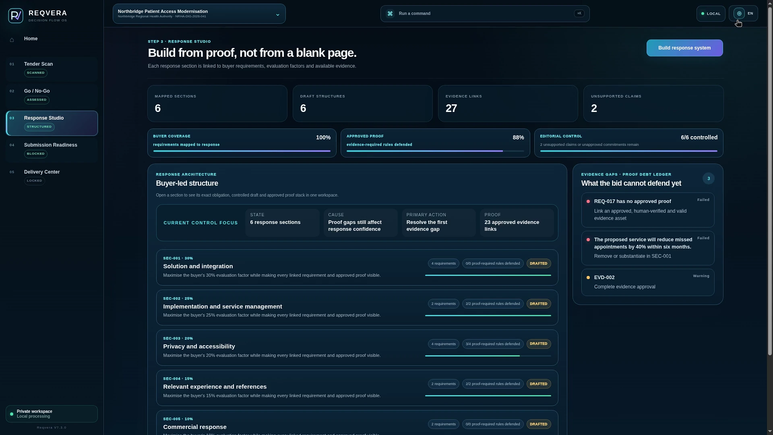Click the Draft Structures 6 card
Screen dimensions: 773x435
pyautogui.click(x=363, y=104)
